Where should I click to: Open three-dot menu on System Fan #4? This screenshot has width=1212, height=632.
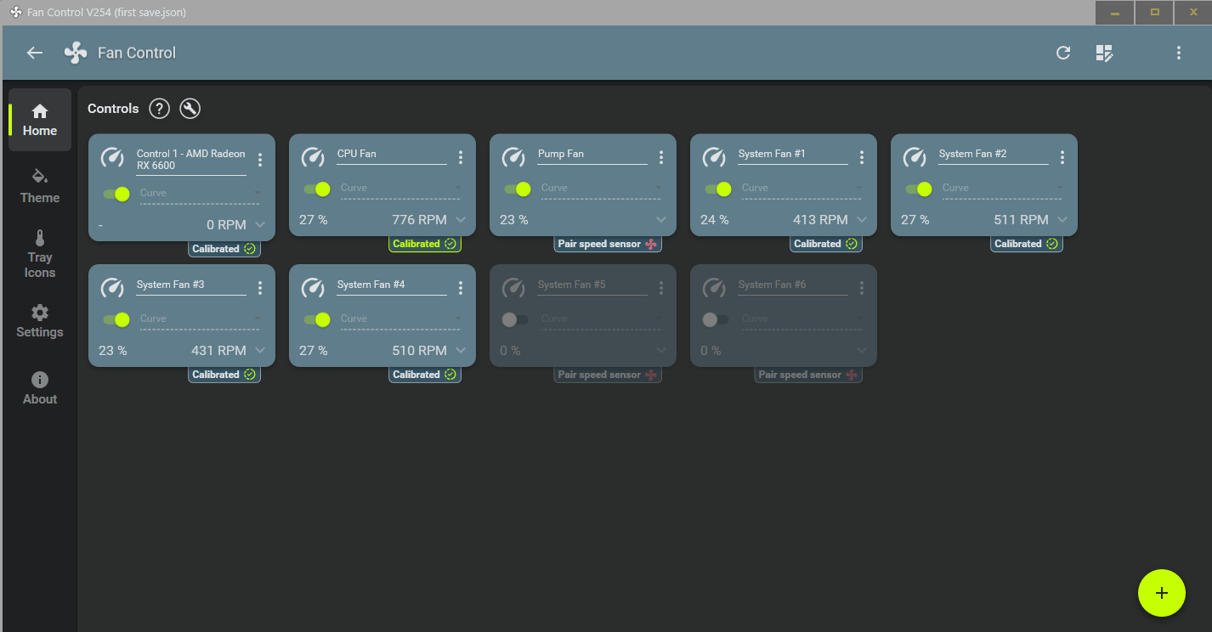(461, 288)
